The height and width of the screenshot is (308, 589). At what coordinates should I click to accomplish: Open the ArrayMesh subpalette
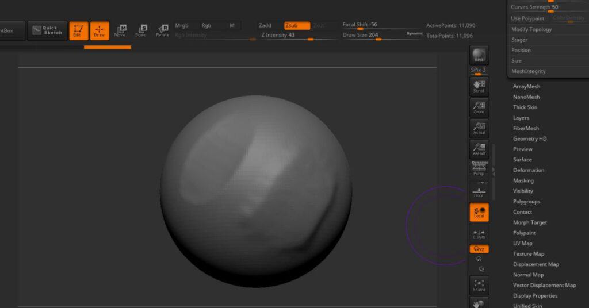527,86
